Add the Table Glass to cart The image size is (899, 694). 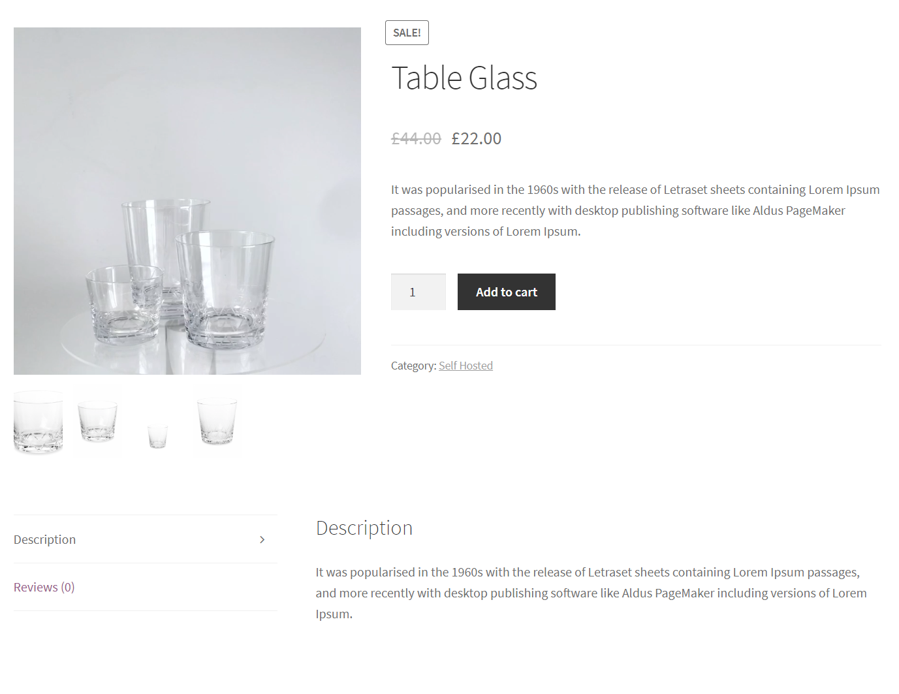506,292
